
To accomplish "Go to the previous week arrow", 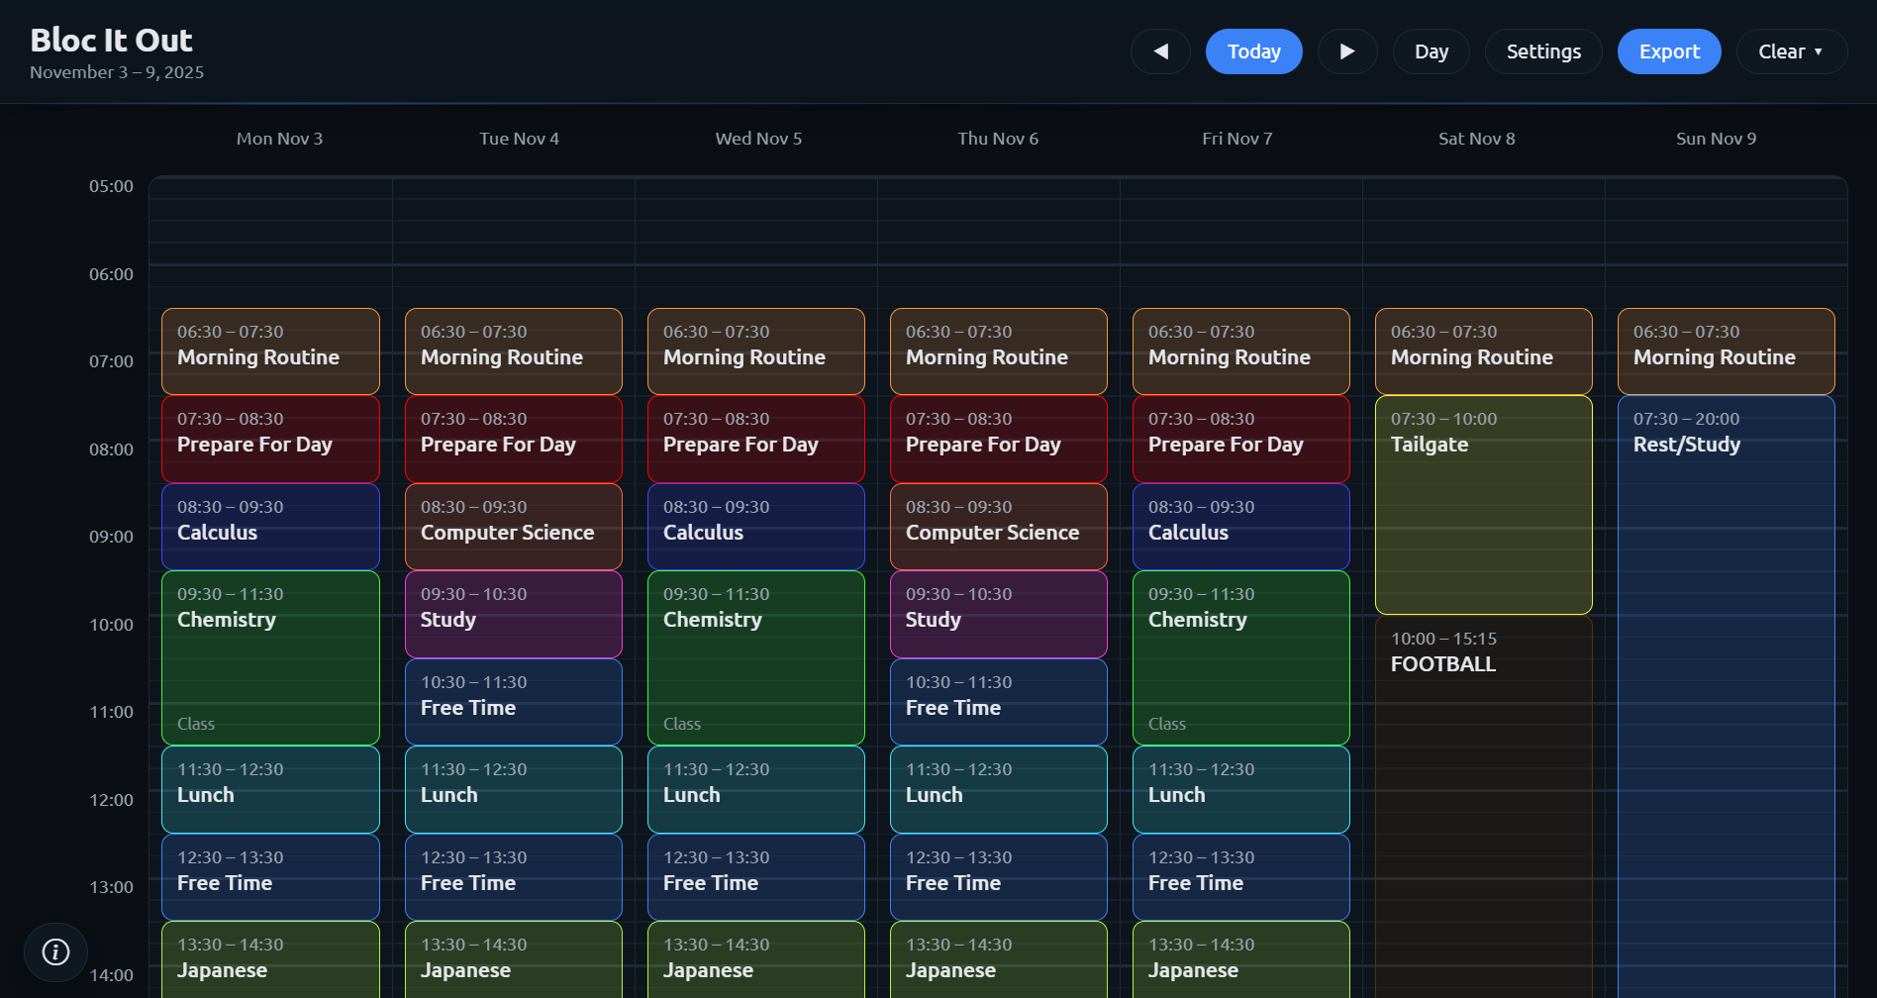I will click(x=1161, y=51).
